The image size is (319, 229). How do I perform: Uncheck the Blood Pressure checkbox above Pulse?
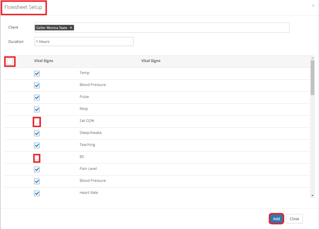[x=37, y=85]
